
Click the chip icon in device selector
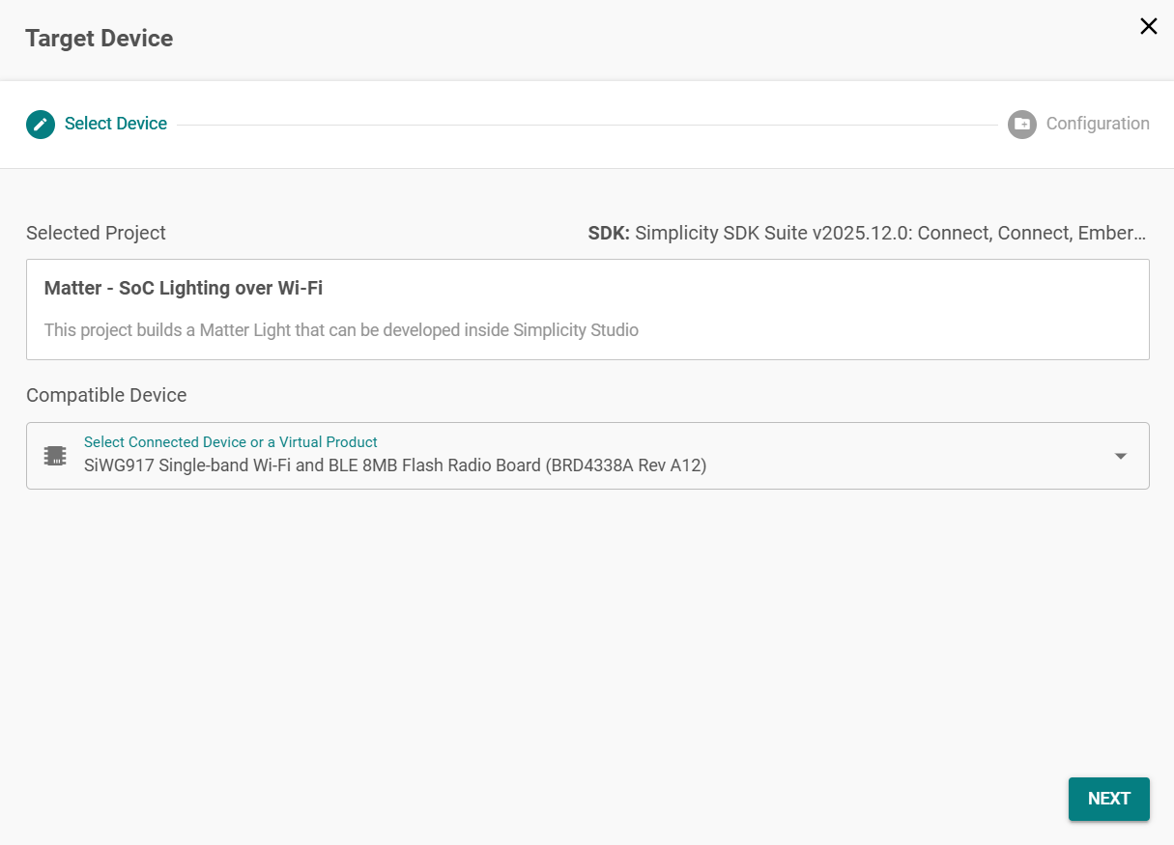point(56,456)
